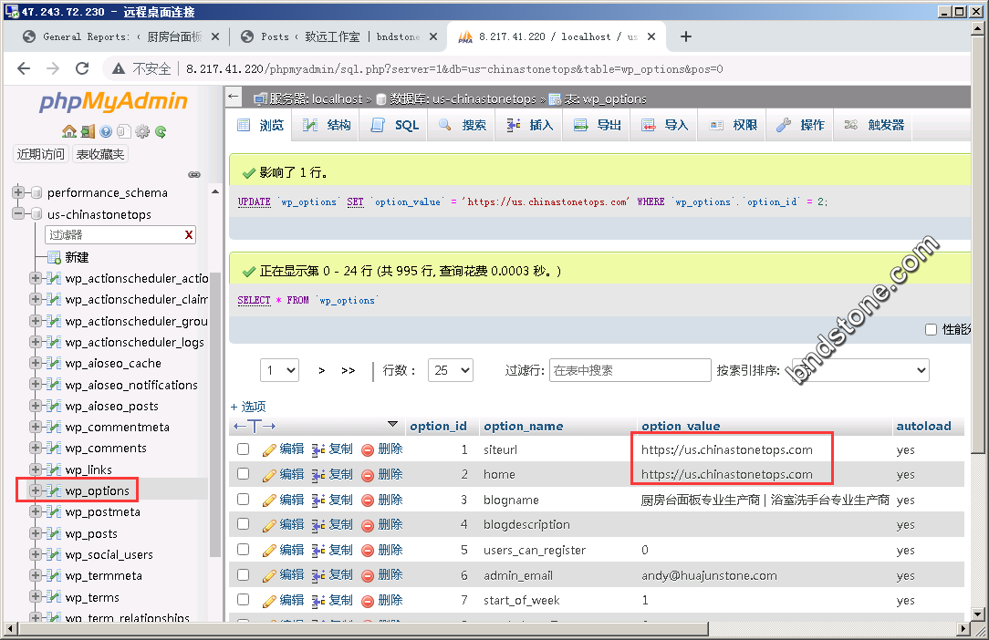Go forward with browser forward arrow

pyautogui.click(x=53, y=68)
